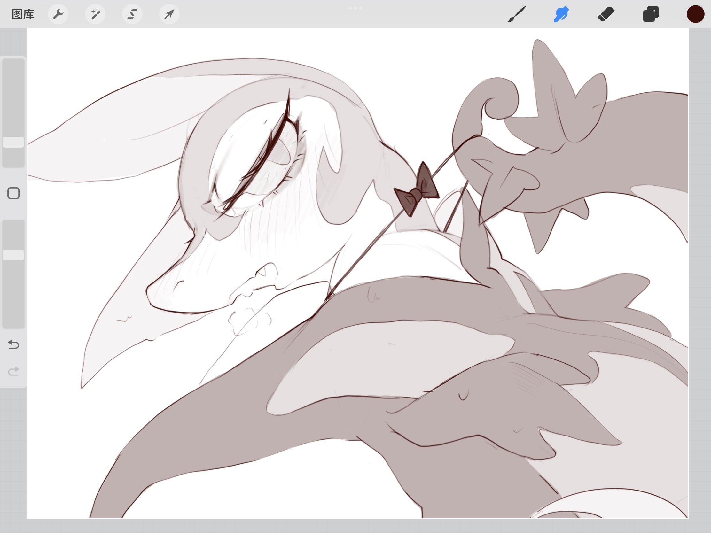Image resolution: width=711 pixels, height=533 pixels.
Task: Open the Gallery (图库) button
Action: tap(23, 14)
